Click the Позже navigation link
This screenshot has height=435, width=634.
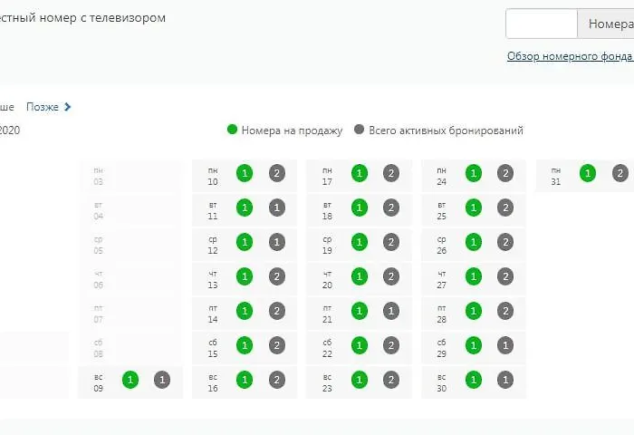43,107
